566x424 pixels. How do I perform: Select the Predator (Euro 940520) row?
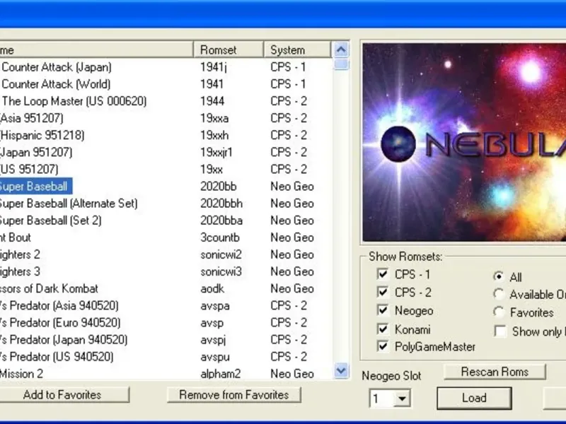click(x=166, y=323)
